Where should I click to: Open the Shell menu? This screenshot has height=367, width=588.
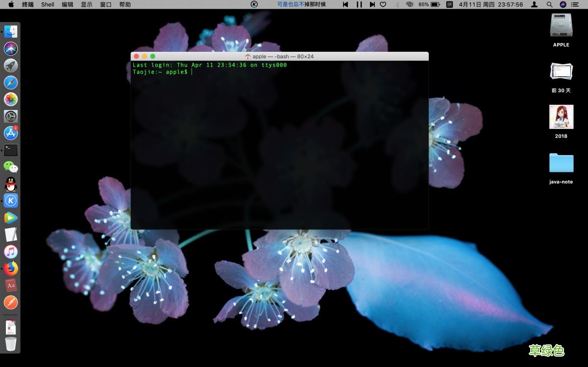(48, 4)
